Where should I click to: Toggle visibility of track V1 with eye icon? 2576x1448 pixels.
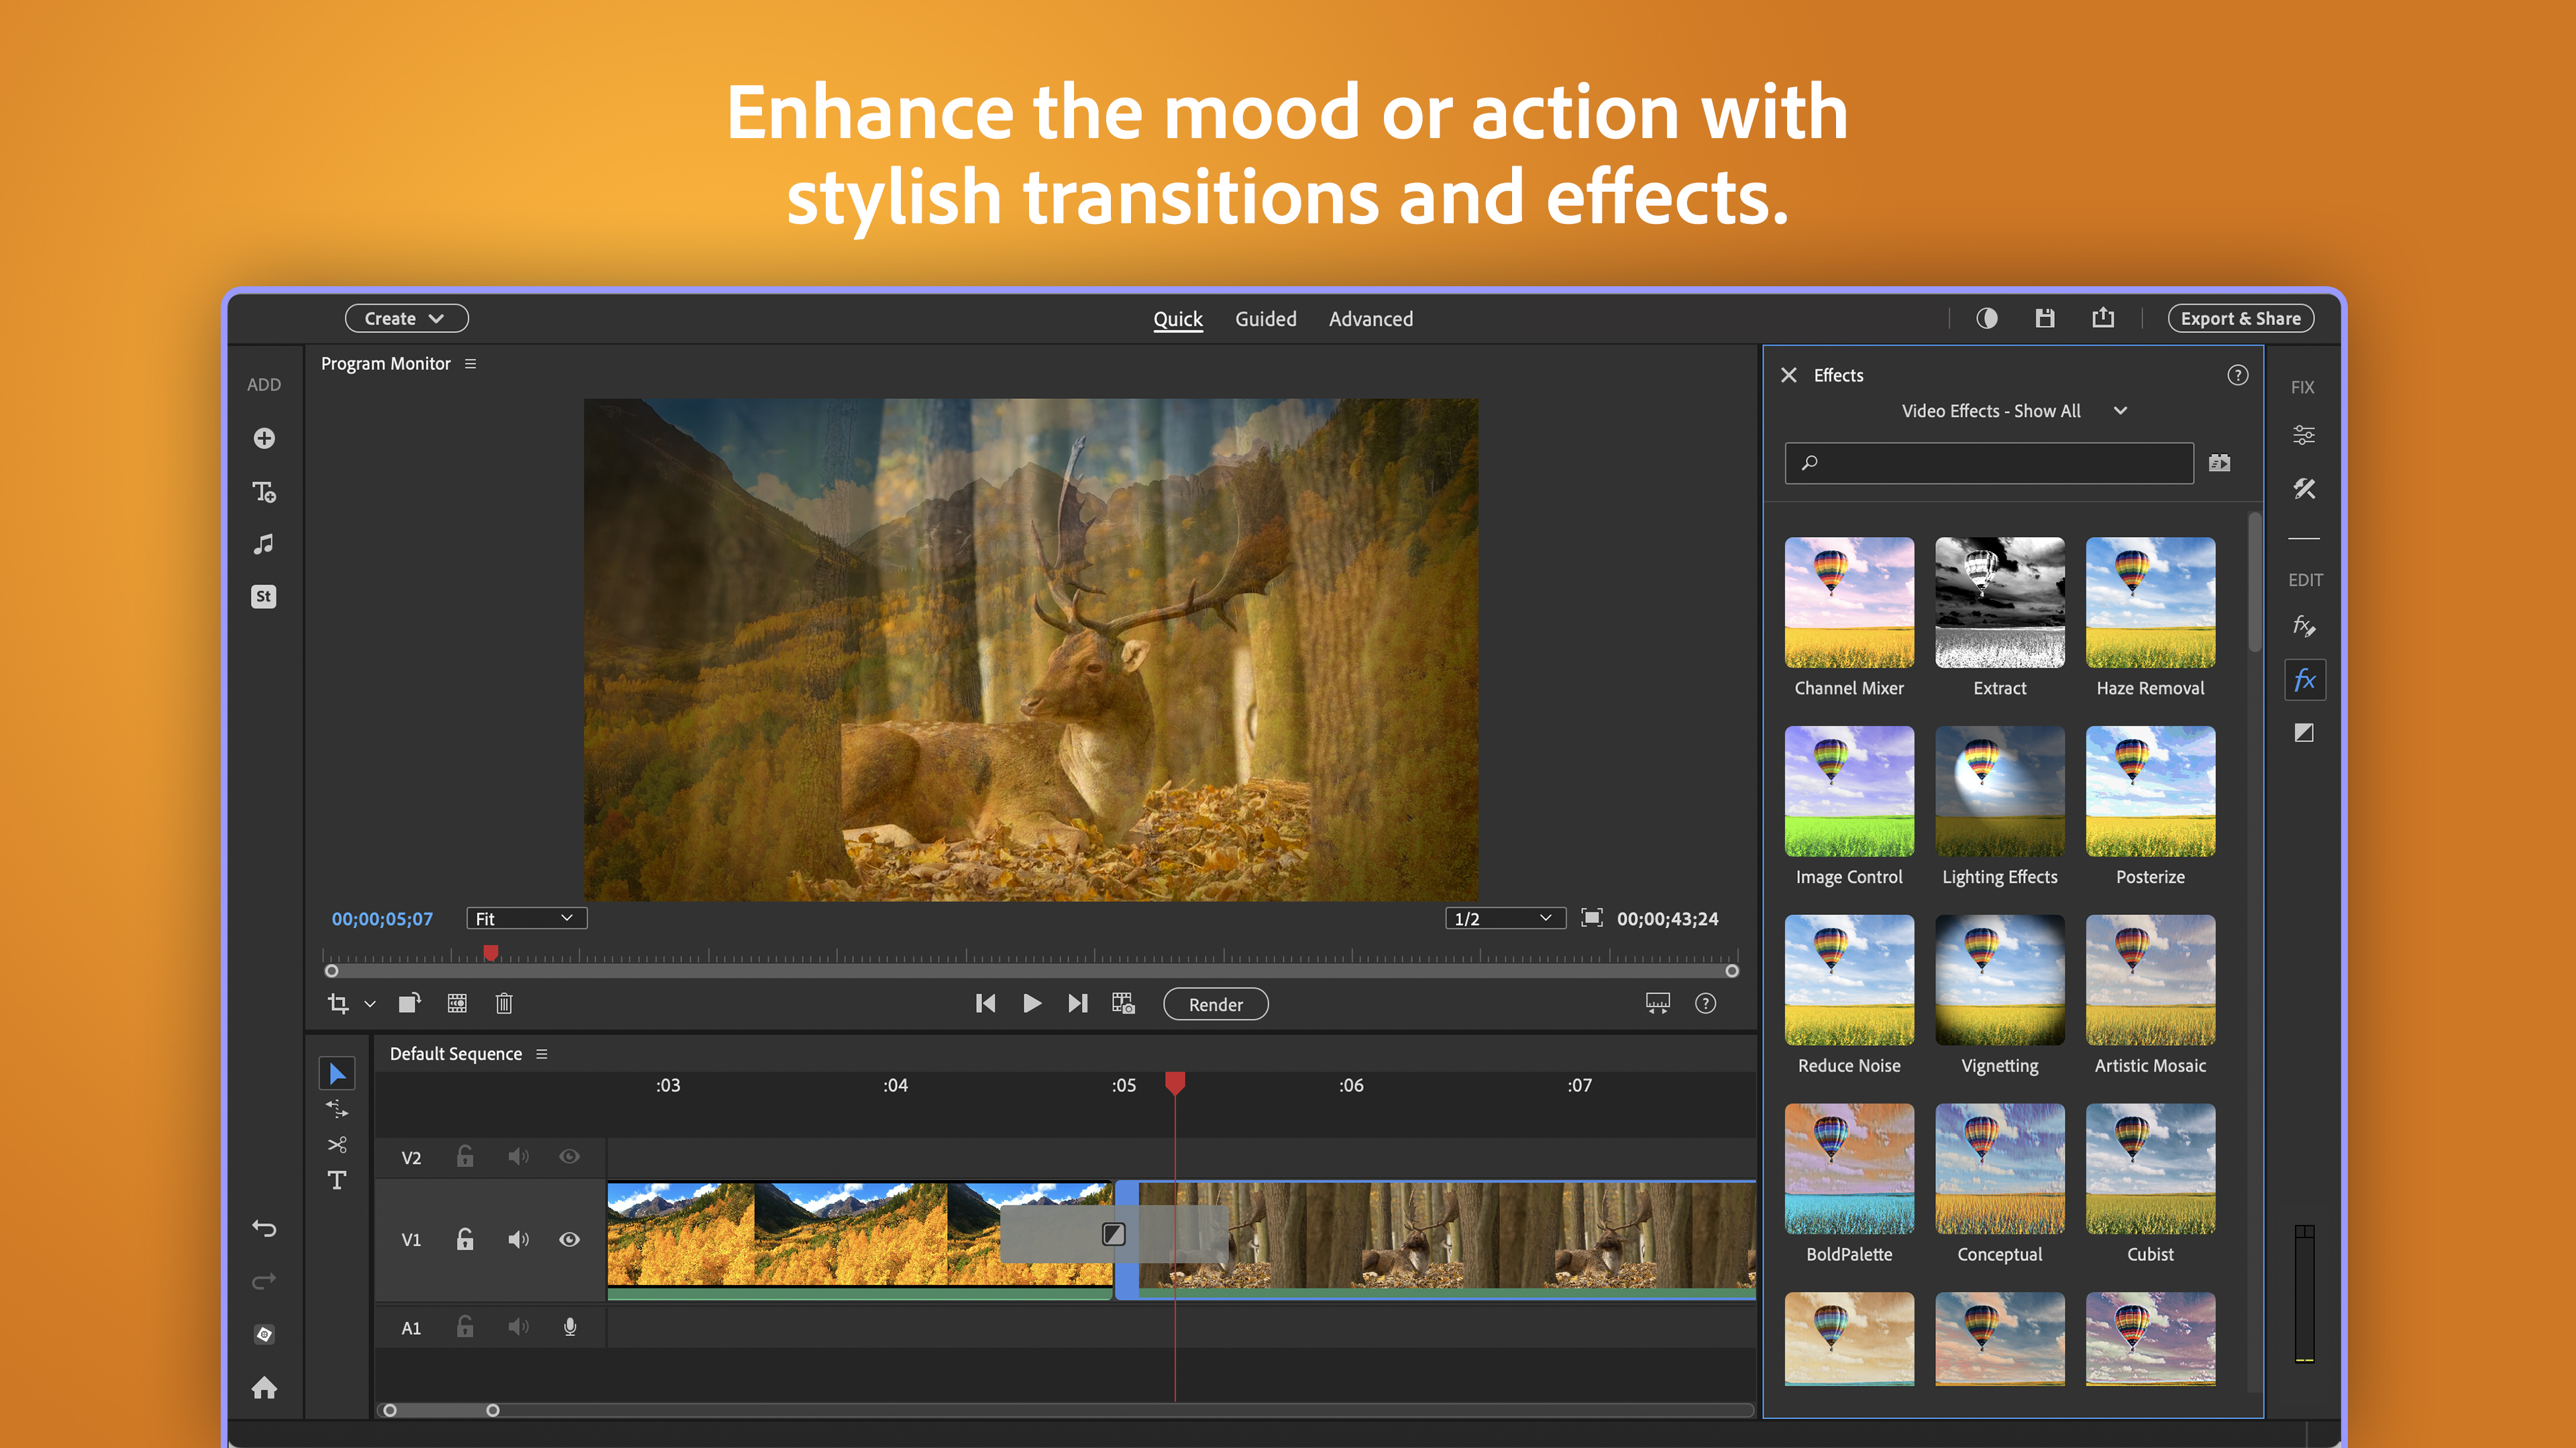(569, 1239)
